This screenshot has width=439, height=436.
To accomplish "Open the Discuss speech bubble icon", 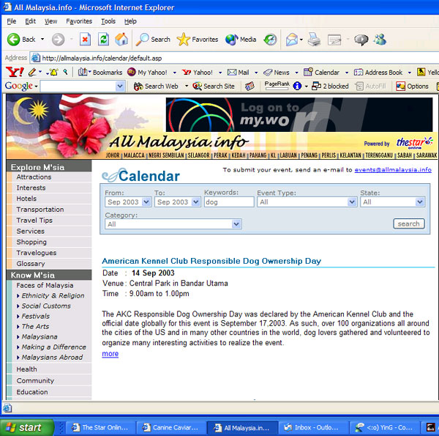I will click(x=361, y=40).
